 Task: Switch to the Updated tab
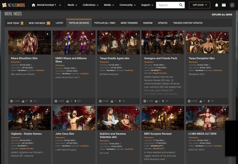(163, 23)
